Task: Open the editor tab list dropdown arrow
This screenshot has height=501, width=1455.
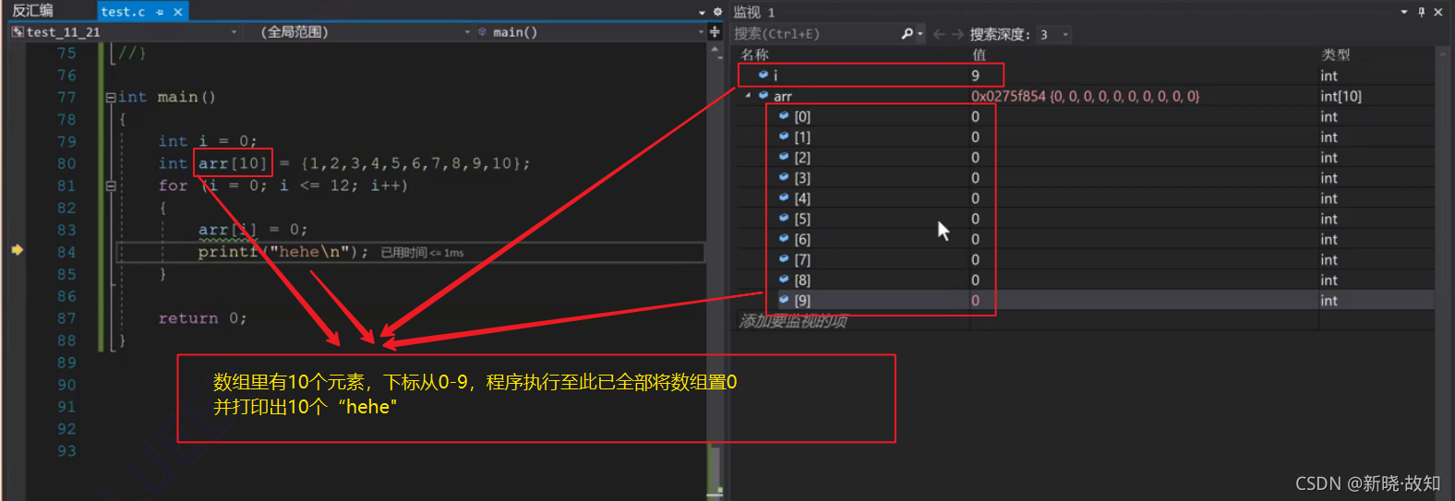Action: click(702, 12)
